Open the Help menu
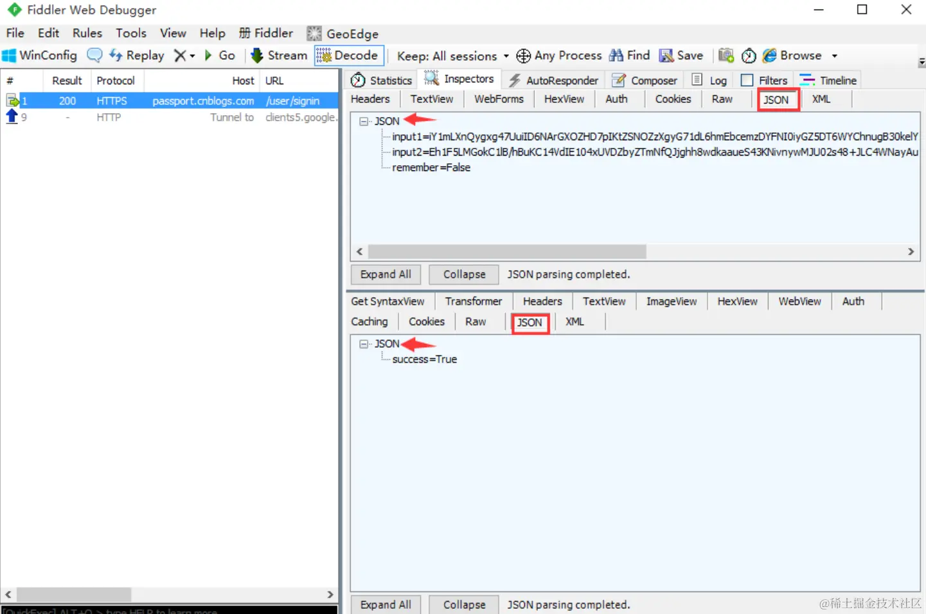This screenshot has height=614, width=926. point(212,33)
